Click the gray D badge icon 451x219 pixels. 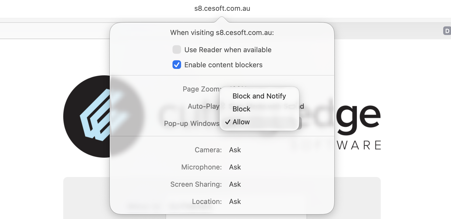[447, 31]
